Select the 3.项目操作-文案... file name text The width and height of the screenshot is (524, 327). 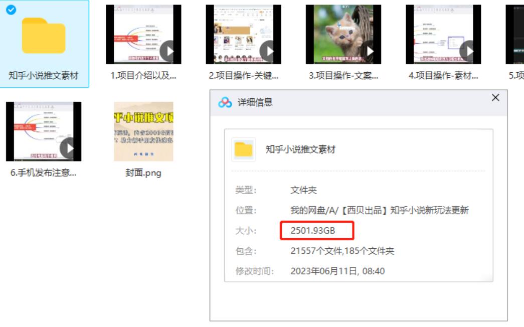pyautogui.click(x=343, y=76)
